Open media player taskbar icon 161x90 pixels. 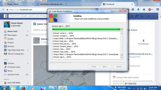pos(33,88)
